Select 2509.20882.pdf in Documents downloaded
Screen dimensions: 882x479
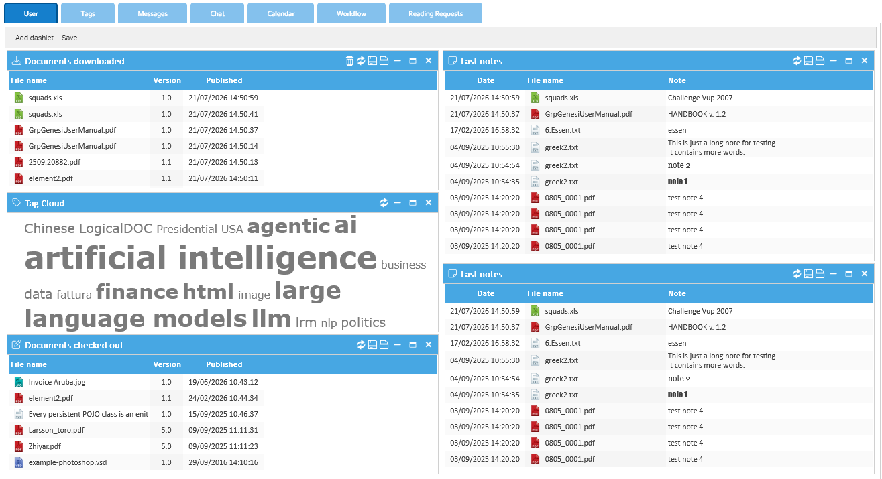[x=136, y=162]
